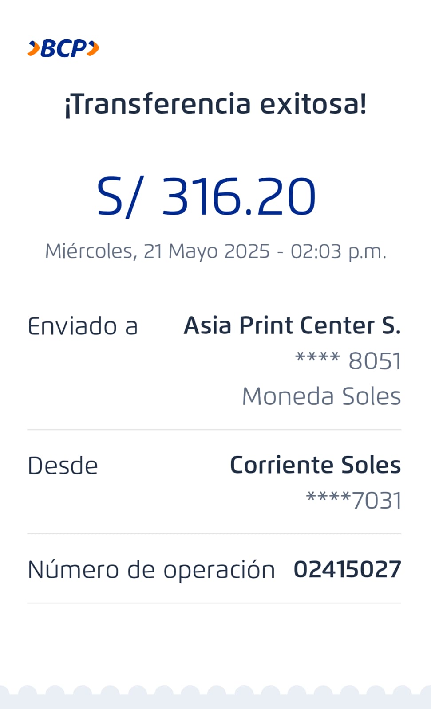
Task: Select the operation number 02415027
Action: coord(348,569)
